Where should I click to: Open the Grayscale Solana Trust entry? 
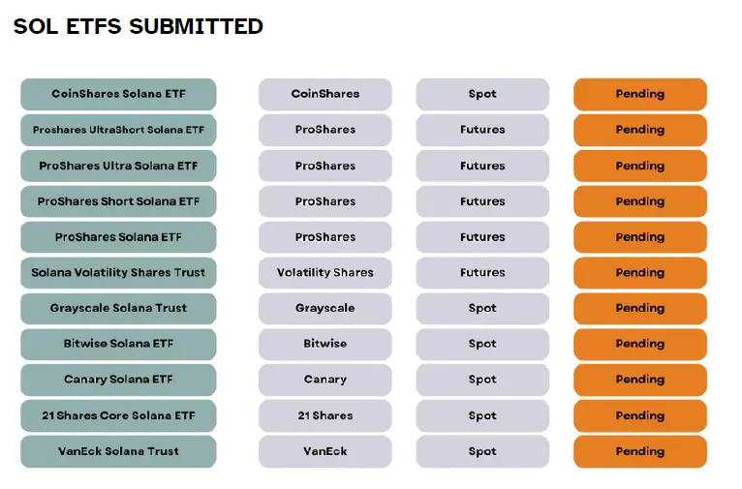pos(118,308)
